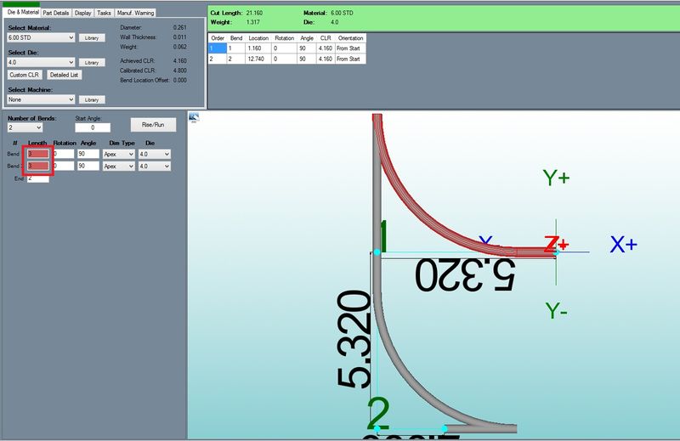Open the Tasks tab
Screen dimensions: 680x441
pos(104,14)
